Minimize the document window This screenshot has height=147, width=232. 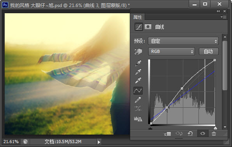coord(195,4)
